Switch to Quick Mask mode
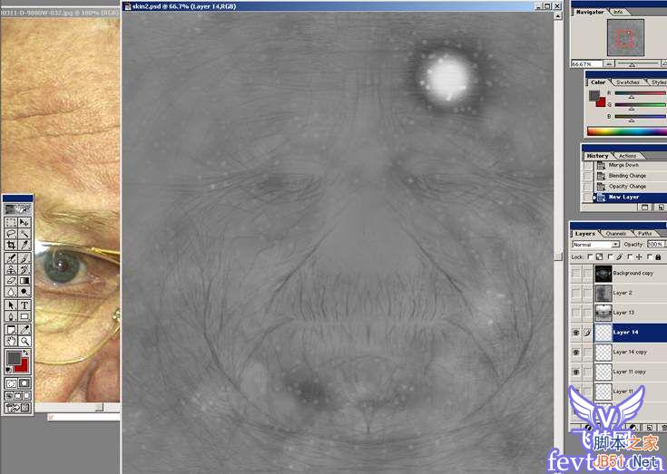Image resolution: width=667 pixels, height=474 pixels. pyautogui.click(x=25, y=383)
